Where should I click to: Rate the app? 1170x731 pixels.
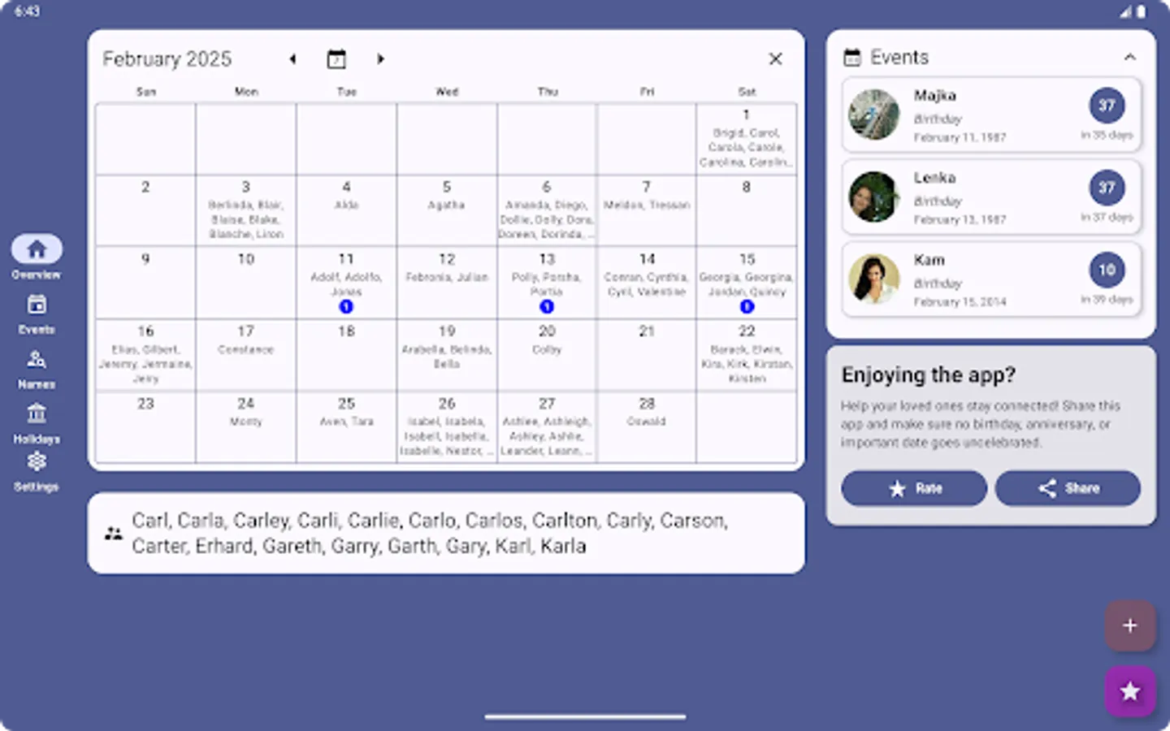(x=913, y=488)
